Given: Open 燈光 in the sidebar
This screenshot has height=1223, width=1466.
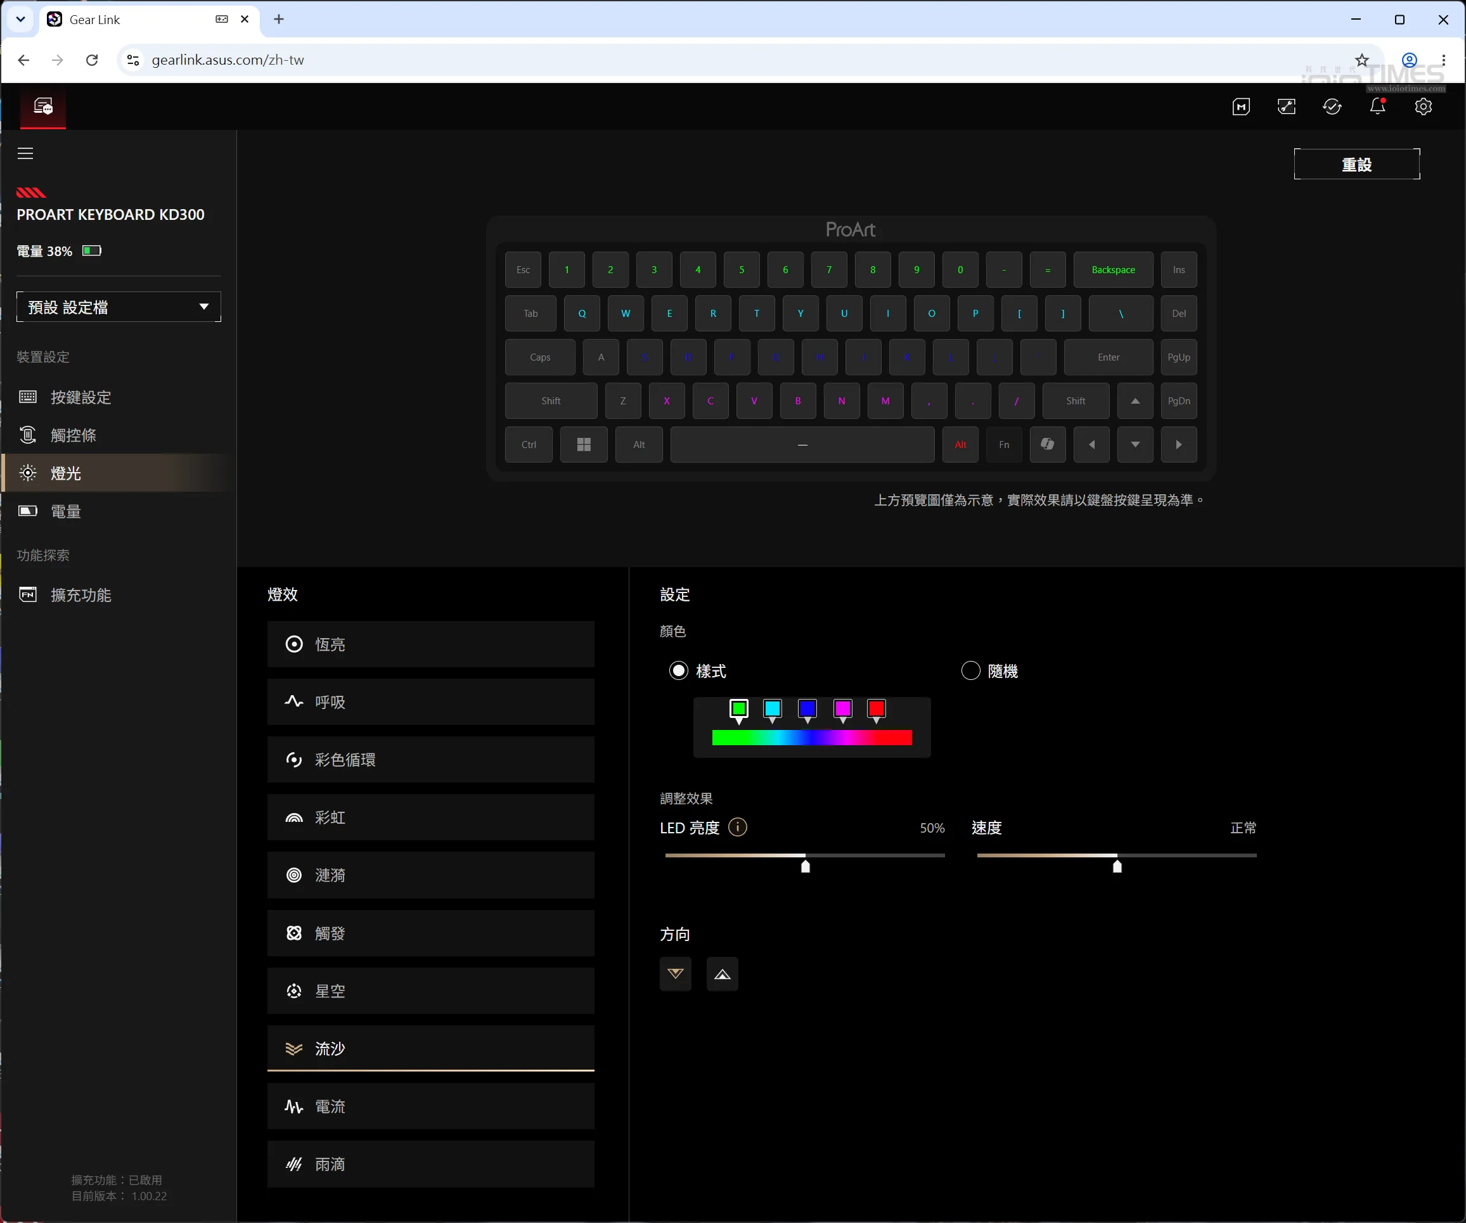Looking at the screenshot, I should pos(119,473).
